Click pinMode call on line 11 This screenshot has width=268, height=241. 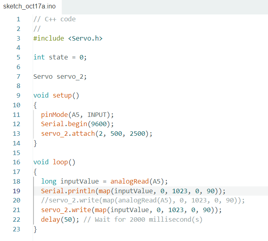click(x=77, y=114)
